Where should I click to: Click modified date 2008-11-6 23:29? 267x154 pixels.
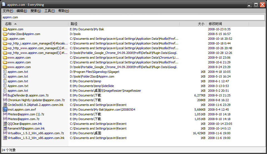(x=219, y=105)
